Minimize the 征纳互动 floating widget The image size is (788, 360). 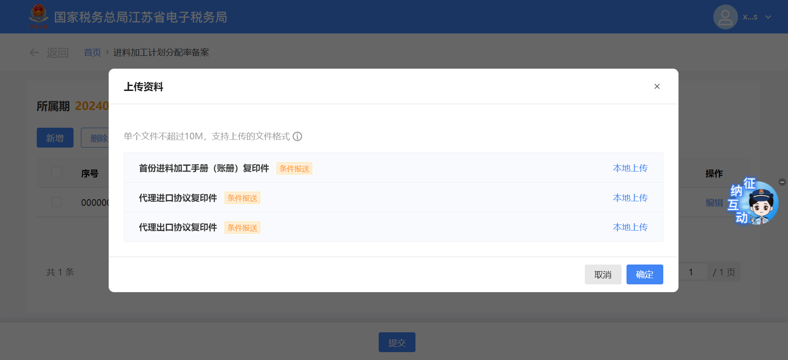pyautogui.click(x=782, y=182)
